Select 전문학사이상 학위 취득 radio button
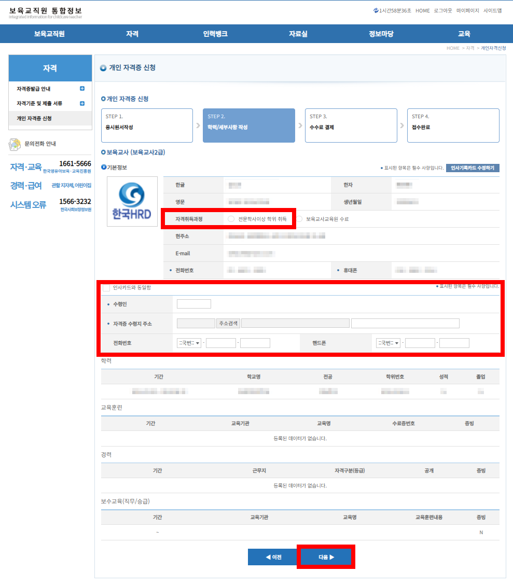The image size is (513, 585). [x=231, y=219]
